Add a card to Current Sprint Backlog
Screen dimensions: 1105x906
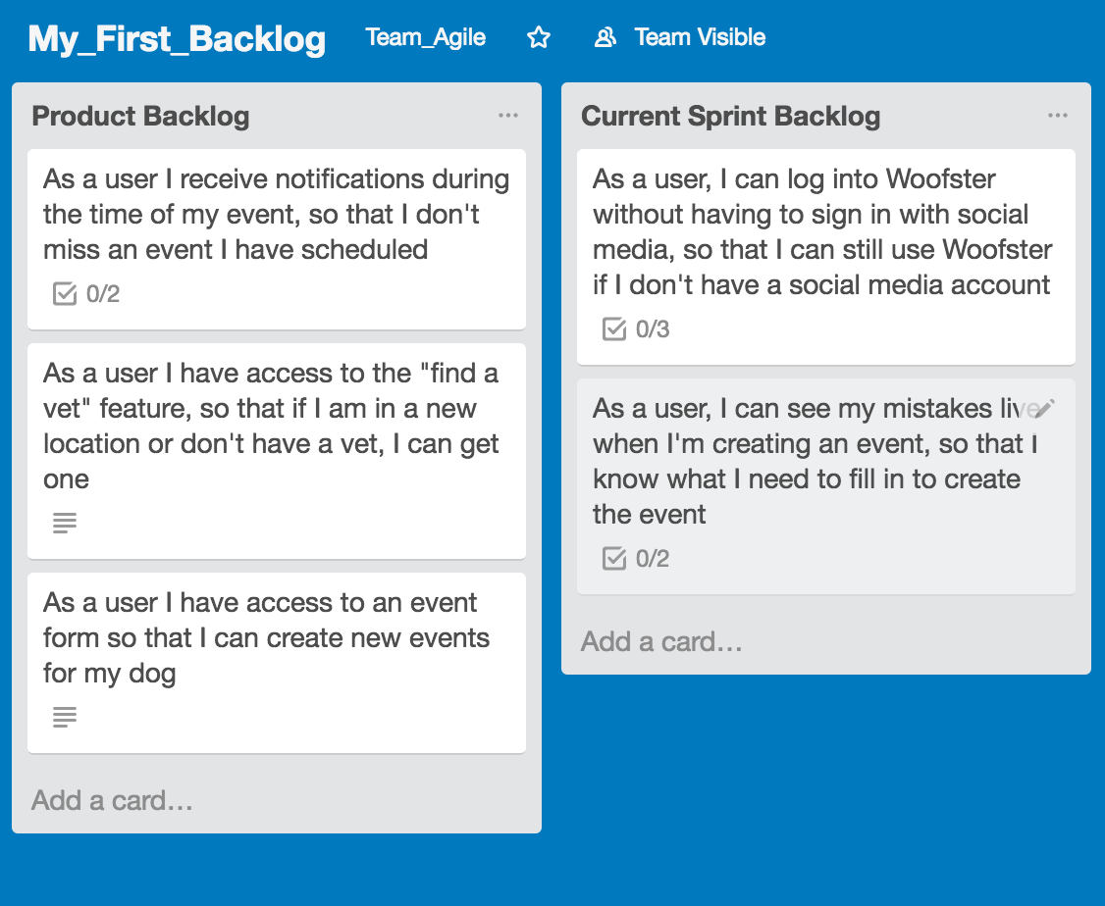[661, 641]
